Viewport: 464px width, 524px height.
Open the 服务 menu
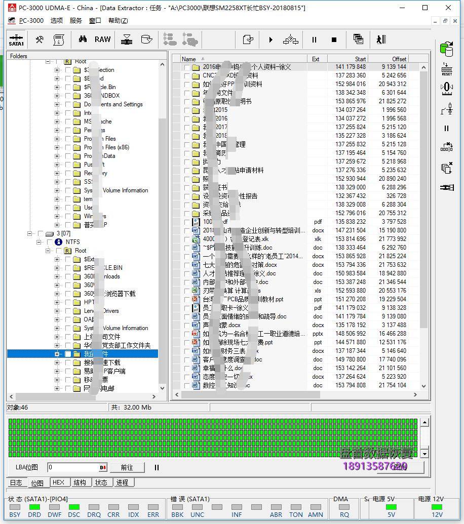75,21
